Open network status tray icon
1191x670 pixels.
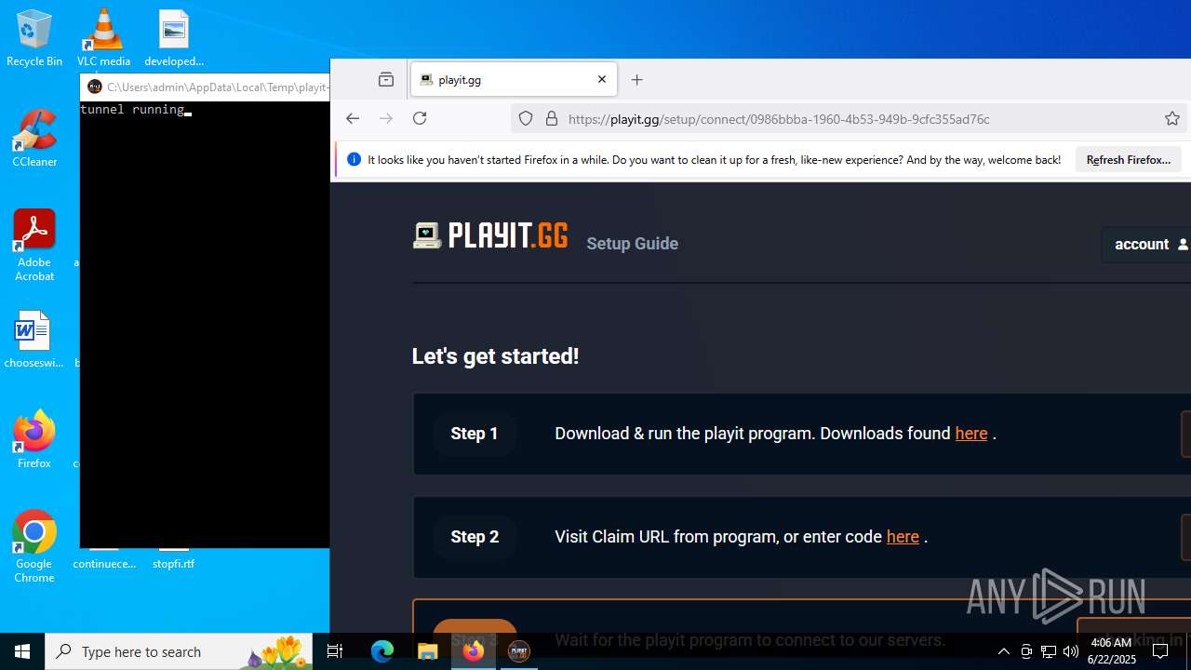pos(1049,651)
